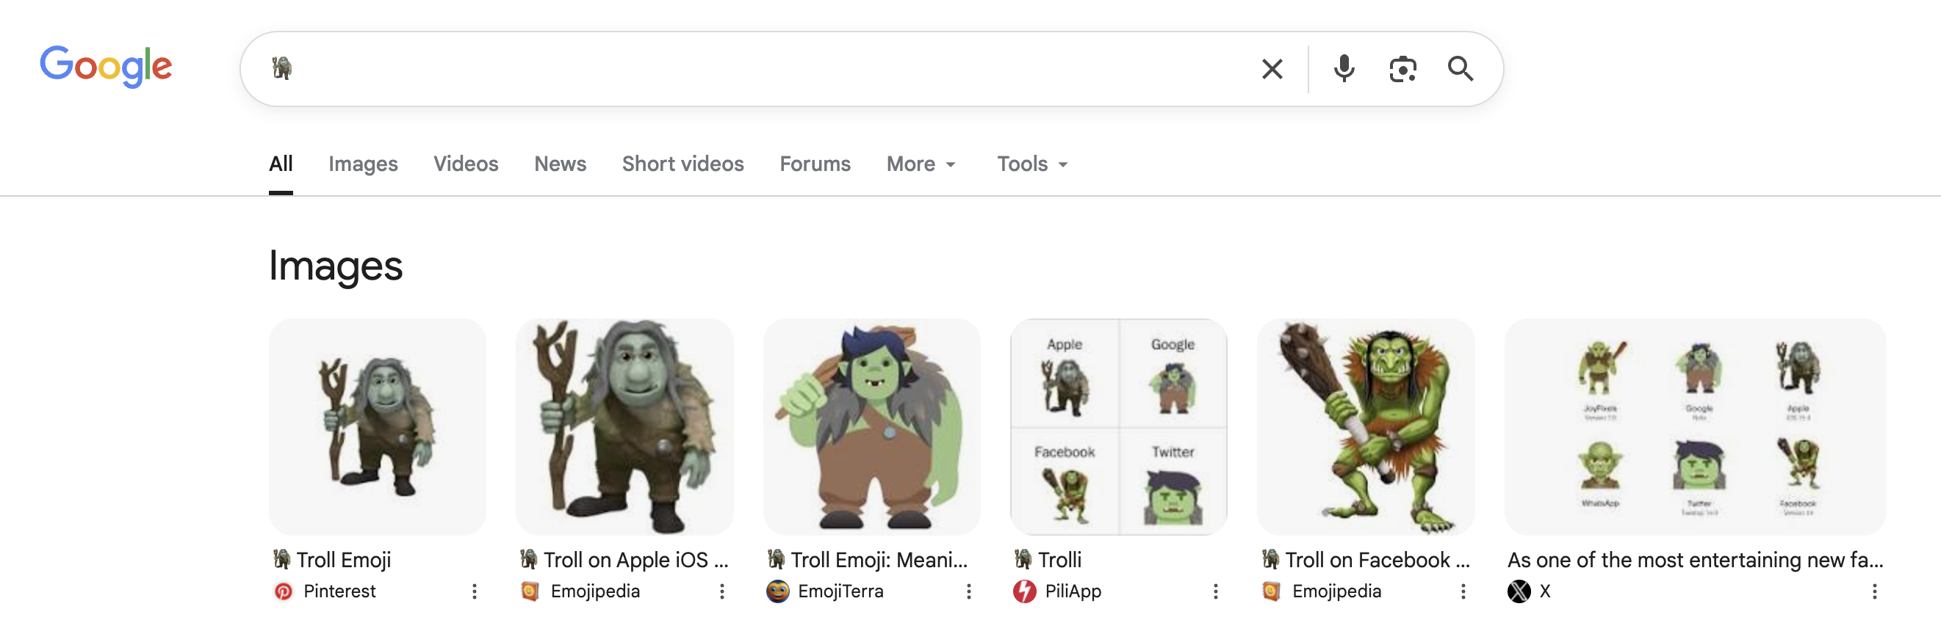1941x634 pixels.
Task: Open options menu for EmojiTerra result
Action: (969, 592)
